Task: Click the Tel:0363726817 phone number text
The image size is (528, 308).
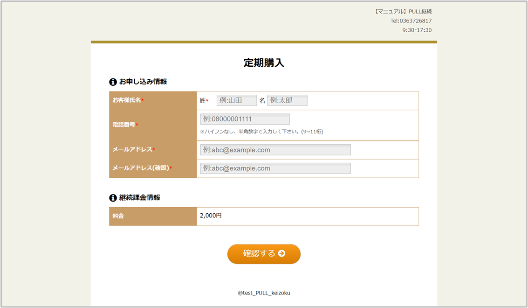Action: click(x=411, y=21)
